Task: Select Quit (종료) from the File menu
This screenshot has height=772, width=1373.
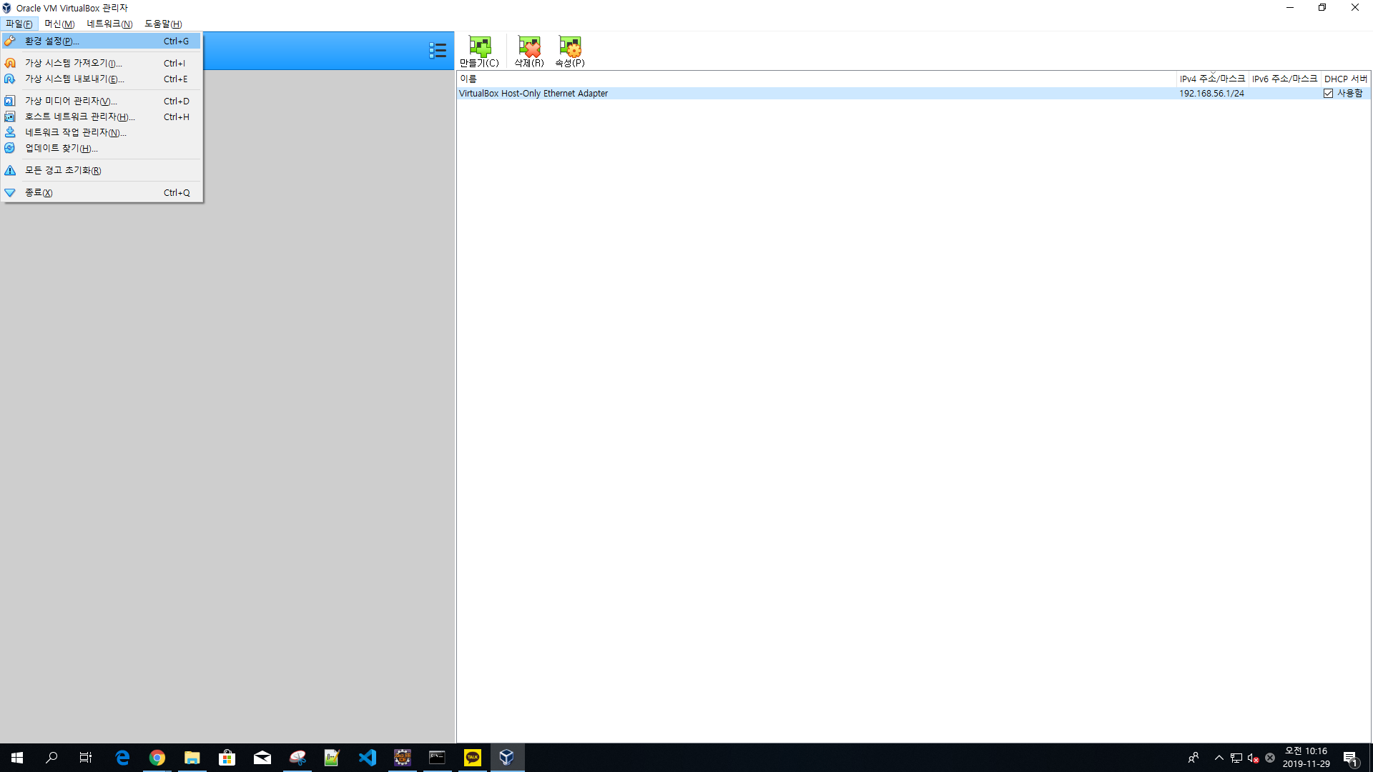Action: (x=39, y=193)
